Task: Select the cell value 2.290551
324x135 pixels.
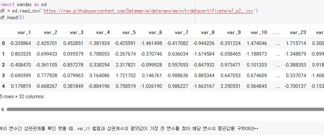Action: coord(231,86)
